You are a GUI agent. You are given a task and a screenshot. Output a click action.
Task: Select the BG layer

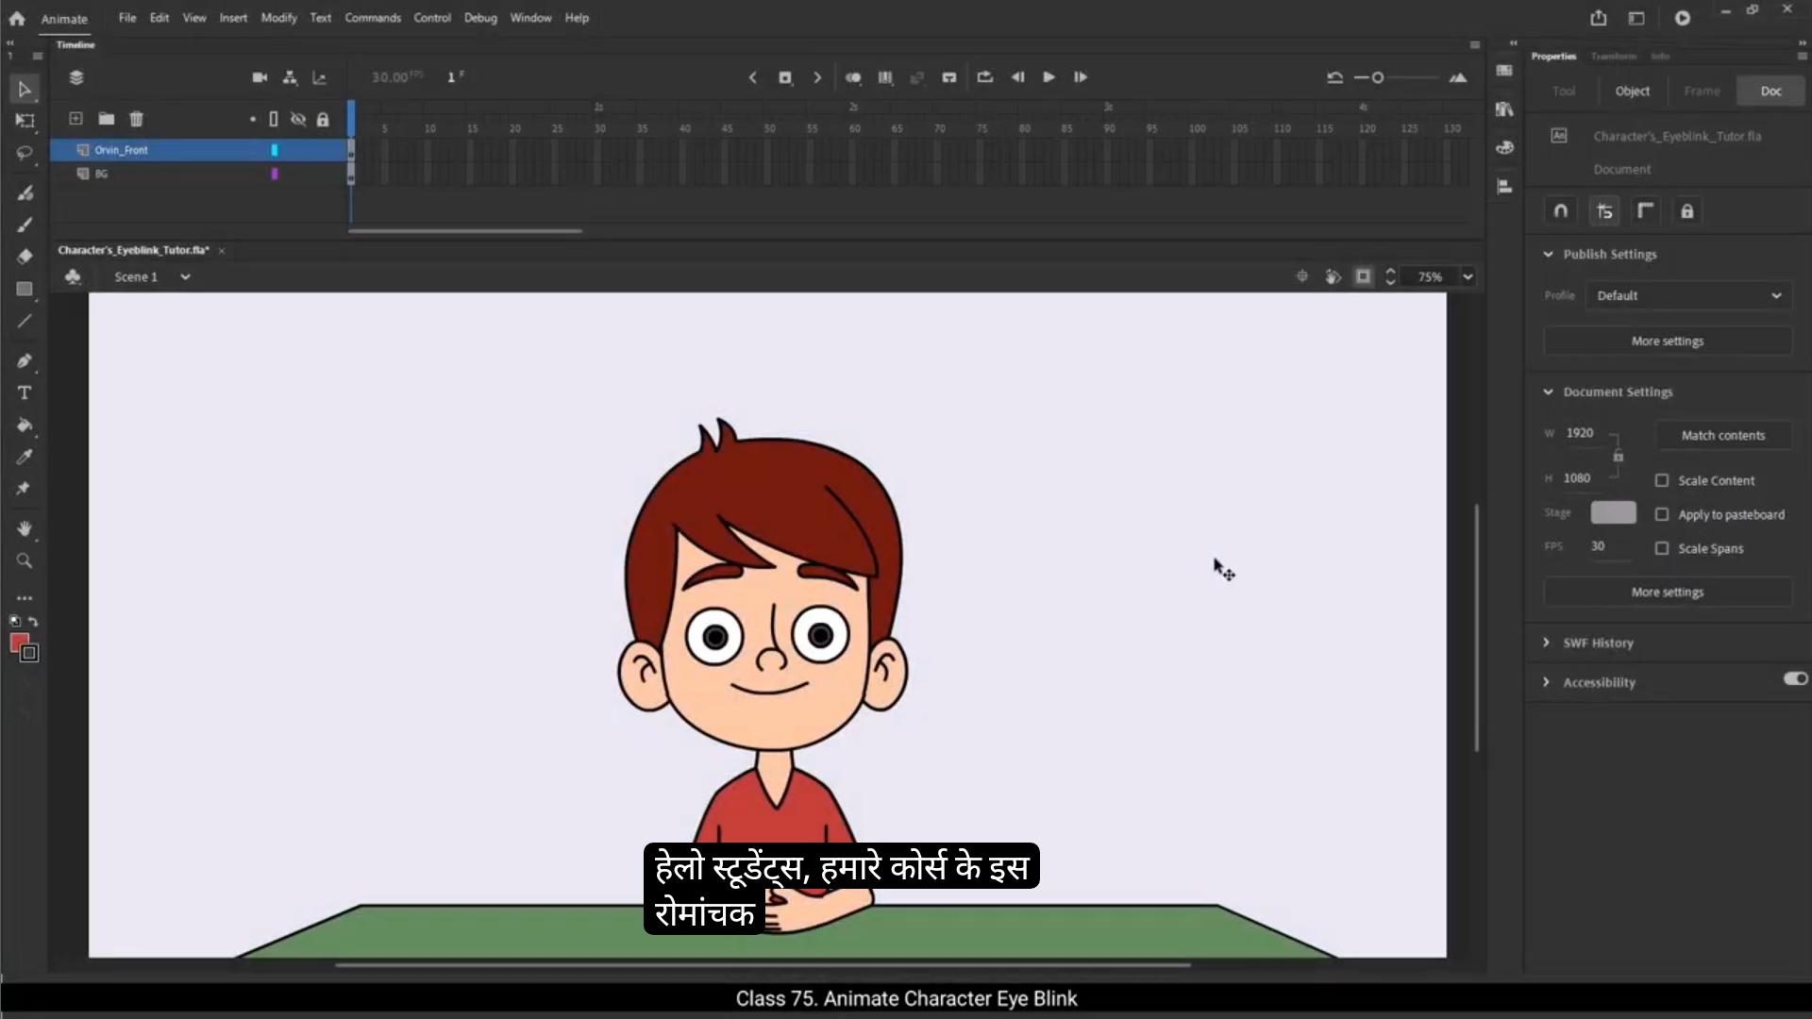click(199, 174)
